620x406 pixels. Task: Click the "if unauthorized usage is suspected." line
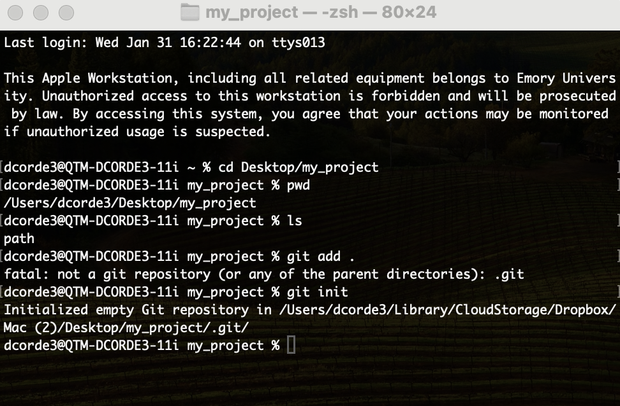(x=138, y=132)
